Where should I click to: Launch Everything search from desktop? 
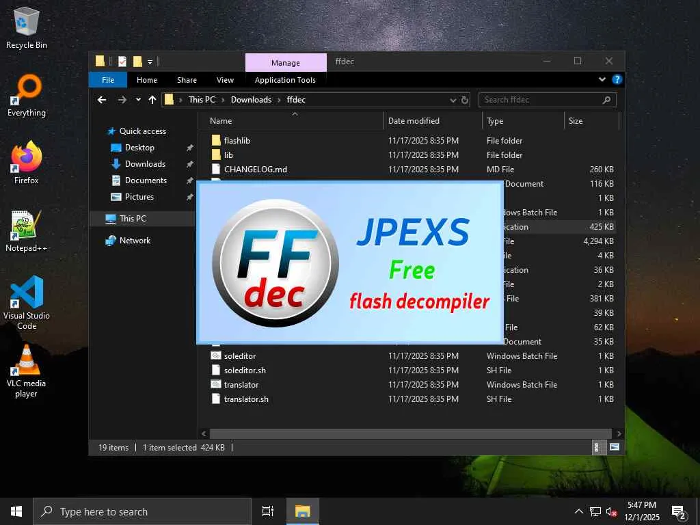(x=27, y=96)
